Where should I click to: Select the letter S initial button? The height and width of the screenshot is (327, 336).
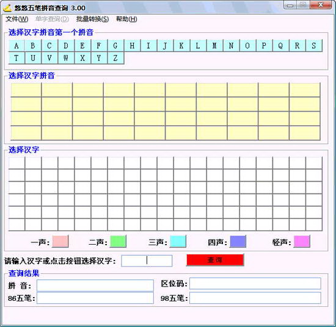click(x=314, y=46)
